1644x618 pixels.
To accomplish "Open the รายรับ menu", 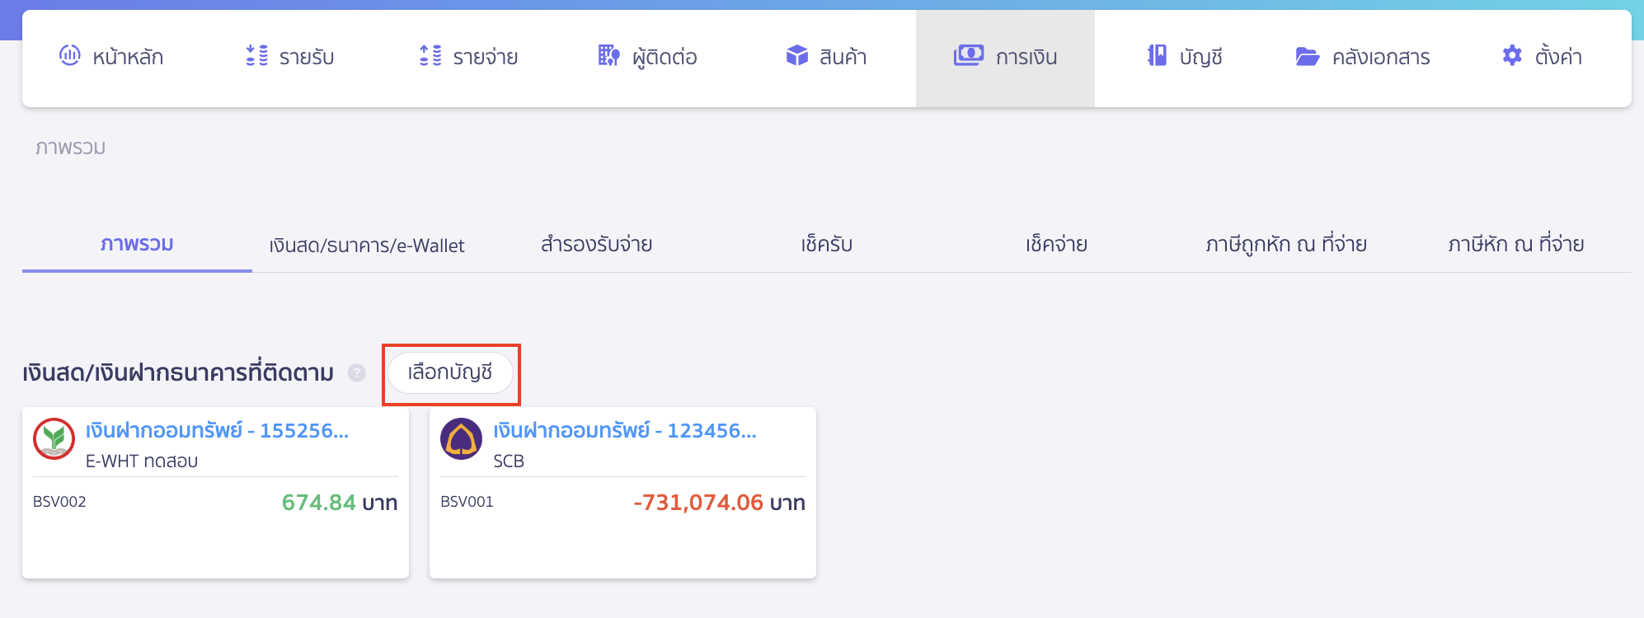I will [x=290, y=56].
